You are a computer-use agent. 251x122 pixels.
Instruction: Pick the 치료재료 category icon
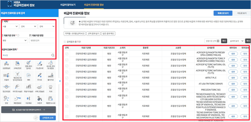click(29, 99)
